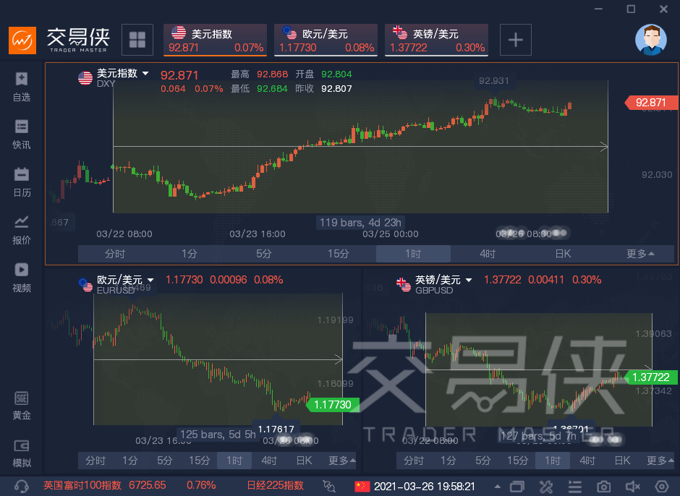This screenshot has height=496, width=680.
Task: Select 15分 timeframe in EURUSD chart
Action: point(200,461)
